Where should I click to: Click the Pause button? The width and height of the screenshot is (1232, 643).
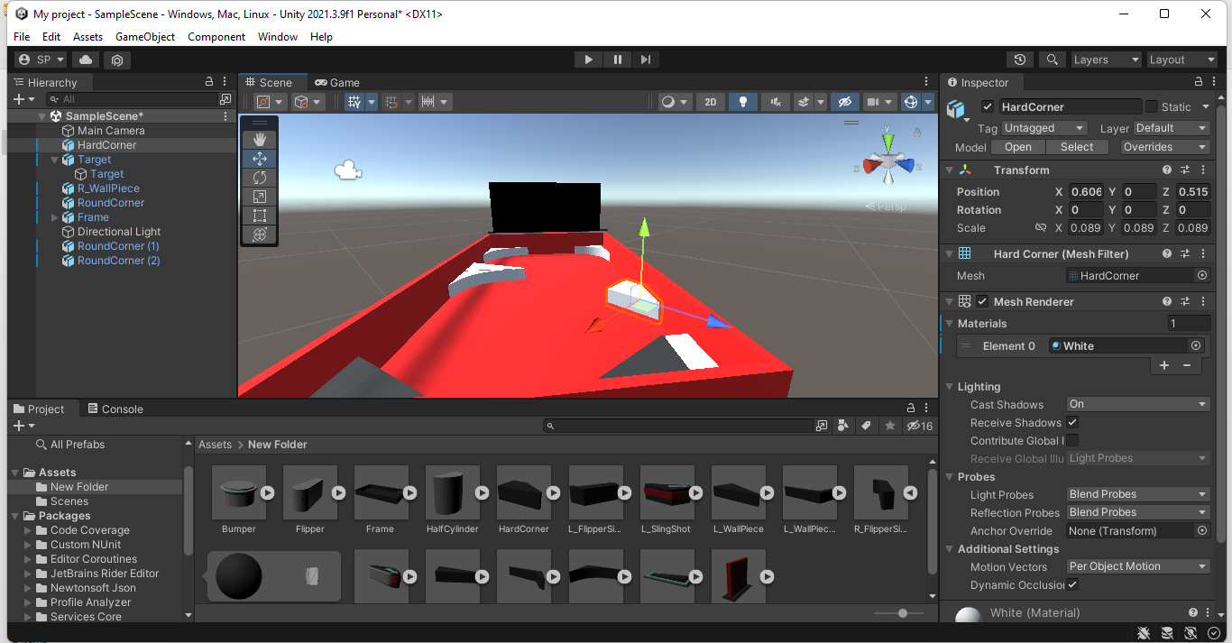click(617, 60)
